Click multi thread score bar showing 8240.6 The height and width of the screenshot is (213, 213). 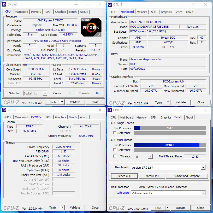(x=170, y=145)
